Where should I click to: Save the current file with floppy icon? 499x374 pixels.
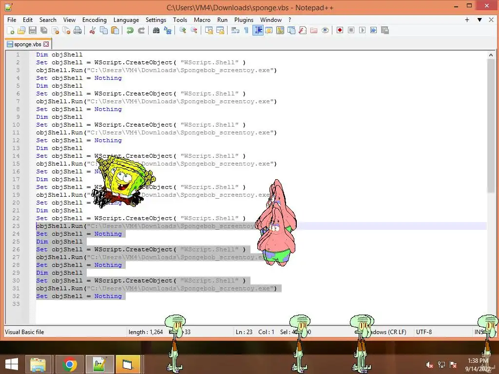(33, 30)
